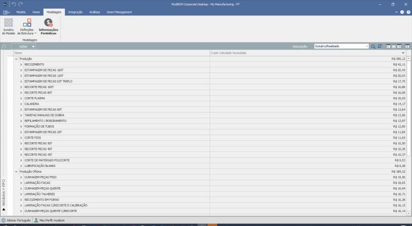
Task: Expand the RECOZIMENTO tree row
Action: pos(21,64)
